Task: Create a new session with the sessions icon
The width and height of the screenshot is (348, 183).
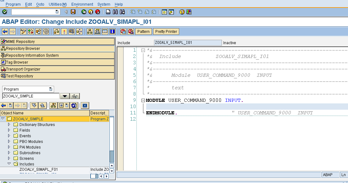Action: pos(164,12)
